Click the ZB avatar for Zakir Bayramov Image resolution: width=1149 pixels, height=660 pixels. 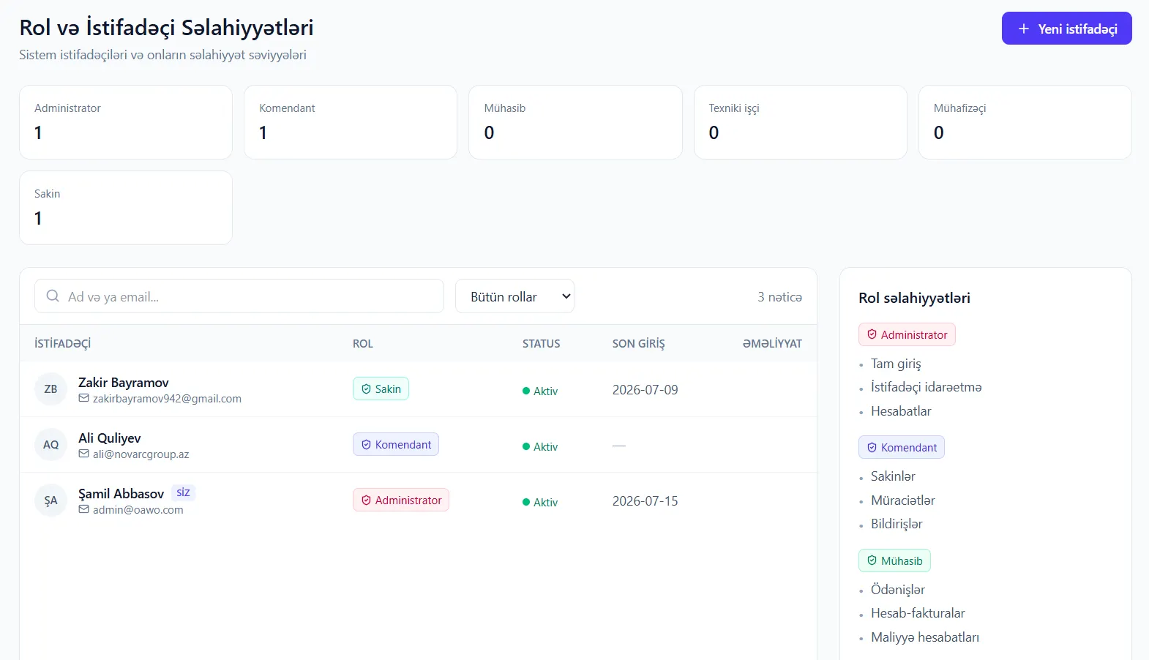(50, 389)
